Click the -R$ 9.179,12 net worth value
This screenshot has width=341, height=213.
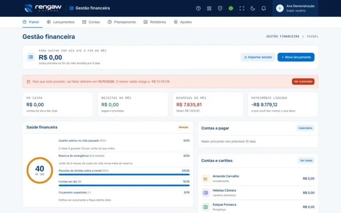click(264, 105)
